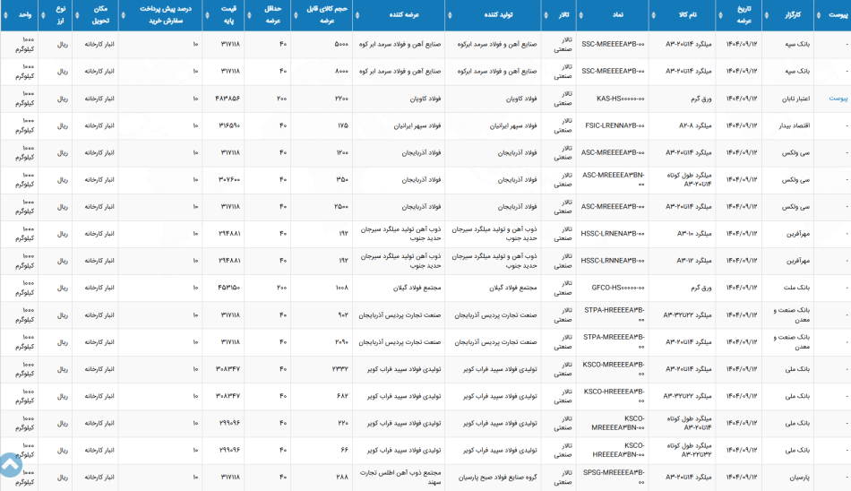851x491 pixels.
Task: Click the round scroll-to-top arrow button
Action: (10, 464)
